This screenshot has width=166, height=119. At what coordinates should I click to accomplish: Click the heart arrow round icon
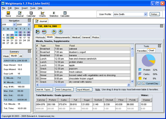click(x=44, y=31)
